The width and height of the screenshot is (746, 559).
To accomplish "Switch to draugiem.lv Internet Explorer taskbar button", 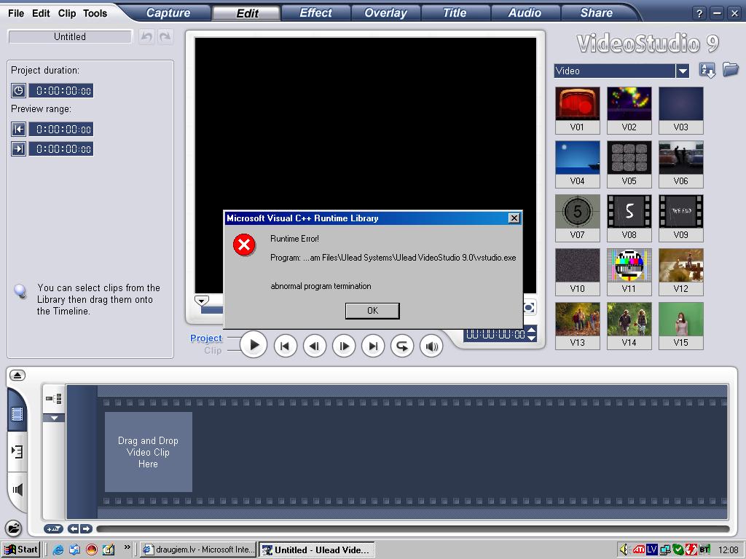I will [x=198, y=550].
